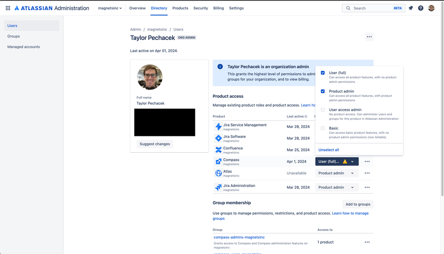Screen dimensions: 444x254
Task: Go to the Overview tab
Action: pos(137,8)
